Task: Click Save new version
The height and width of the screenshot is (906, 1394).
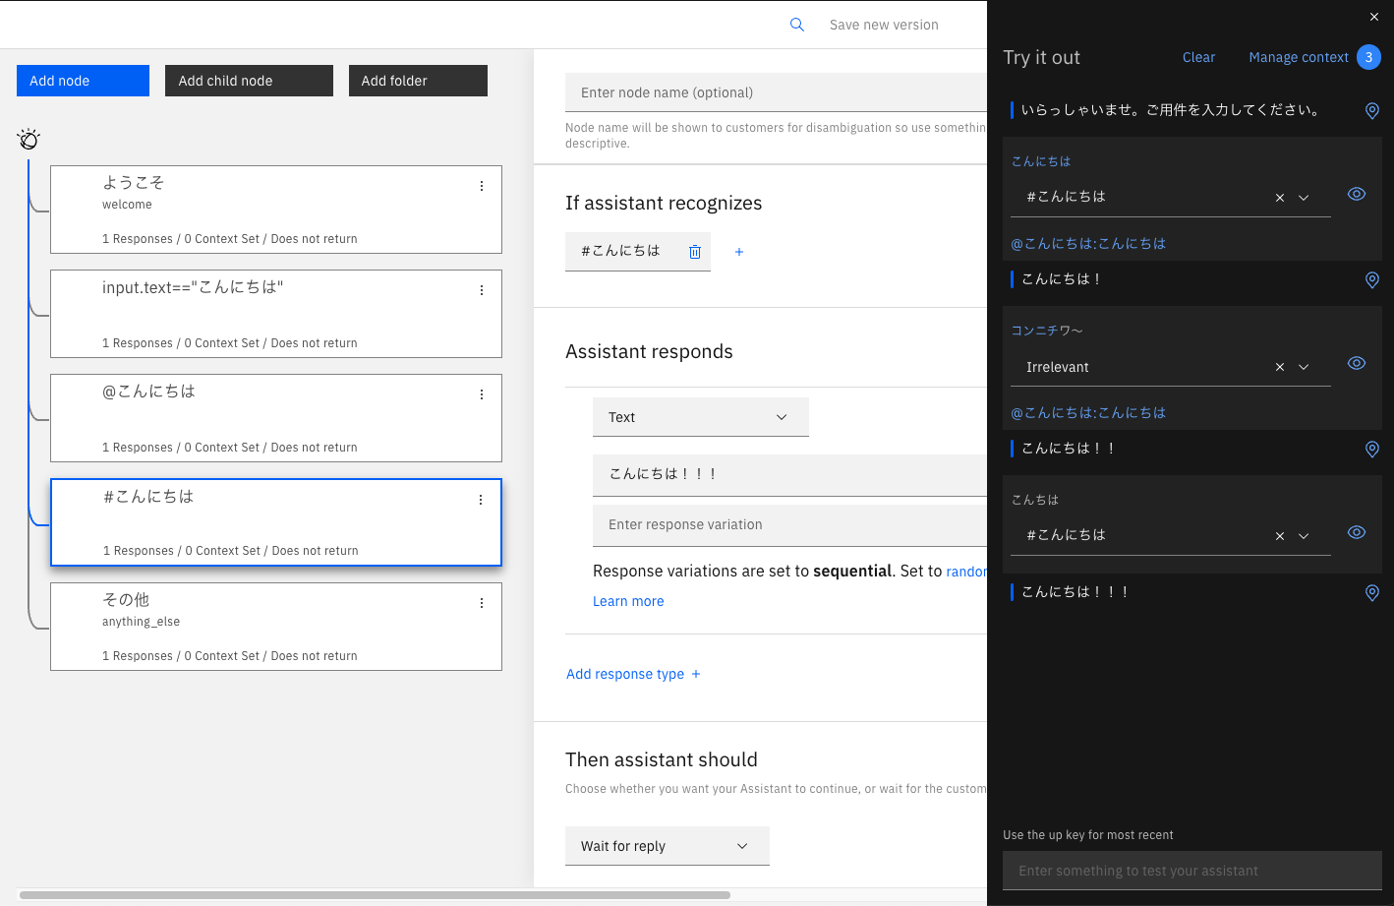Action: (x=884, y=25)
